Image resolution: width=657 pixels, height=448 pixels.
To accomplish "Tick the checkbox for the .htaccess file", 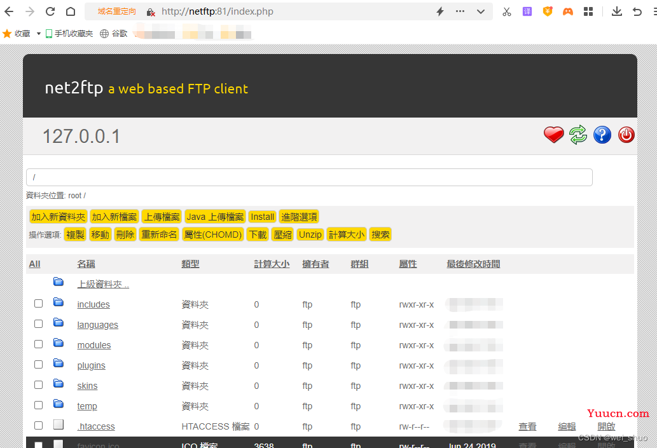I will pyautogui.click(x=39, y=425).
